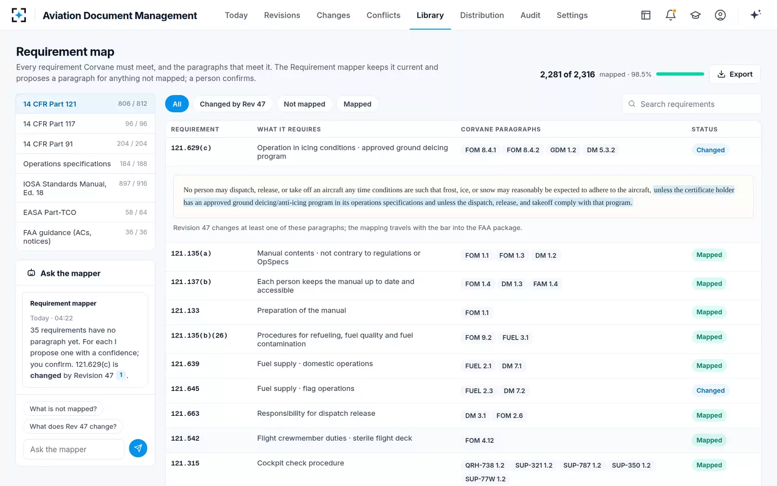Open the notifications bell

671,15
